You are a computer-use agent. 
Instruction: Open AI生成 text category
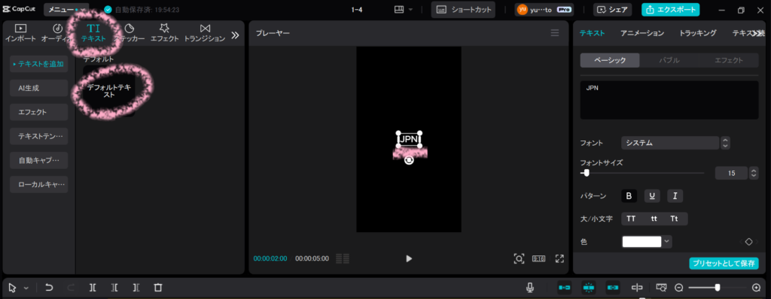pos(39,88)
